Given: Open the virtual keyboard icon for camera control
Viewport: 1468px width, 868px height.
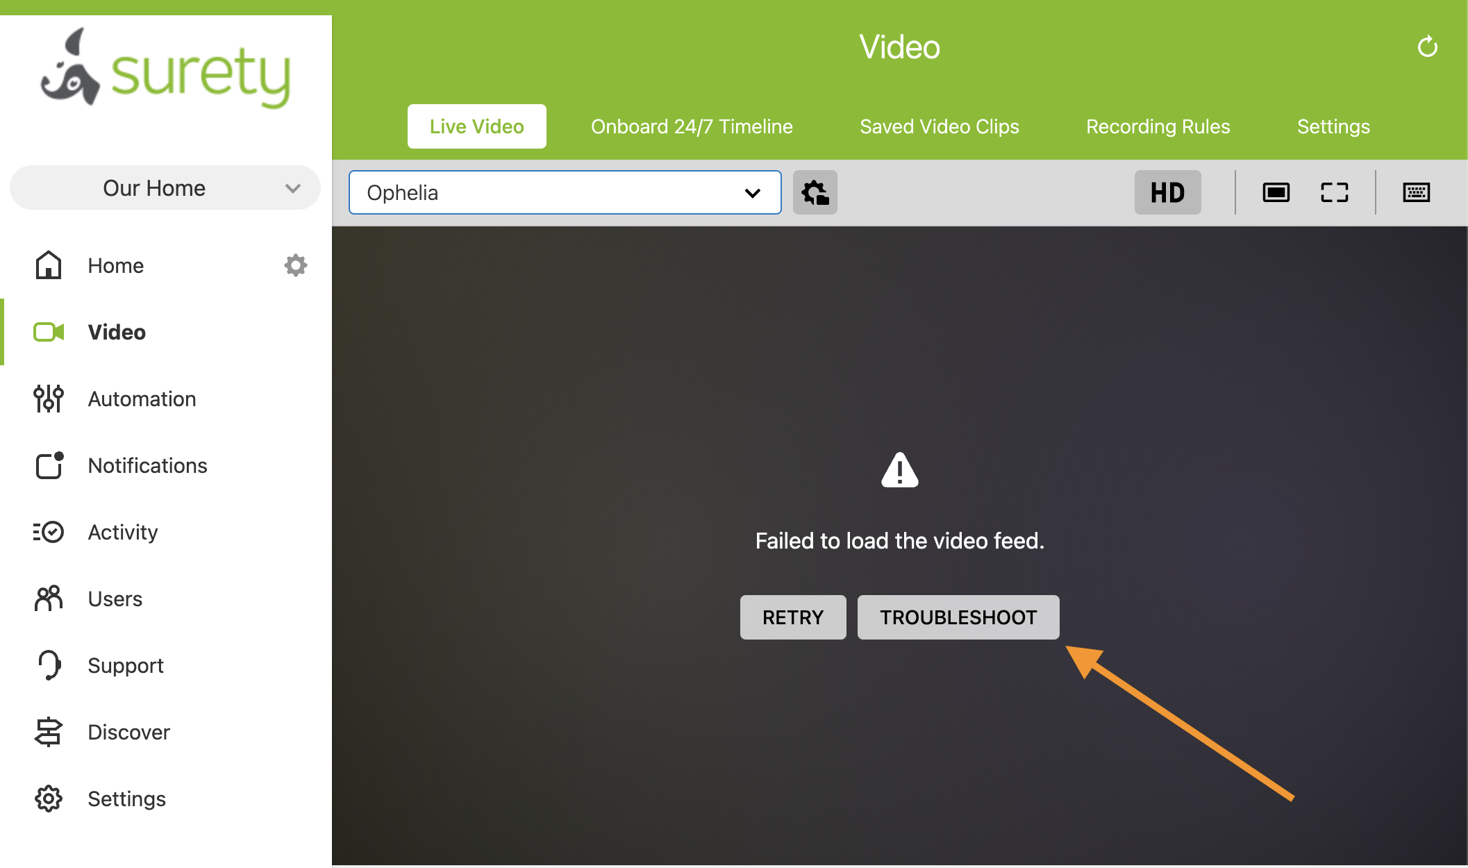Looking at the screenshot, I should (x=1416, y=192).
